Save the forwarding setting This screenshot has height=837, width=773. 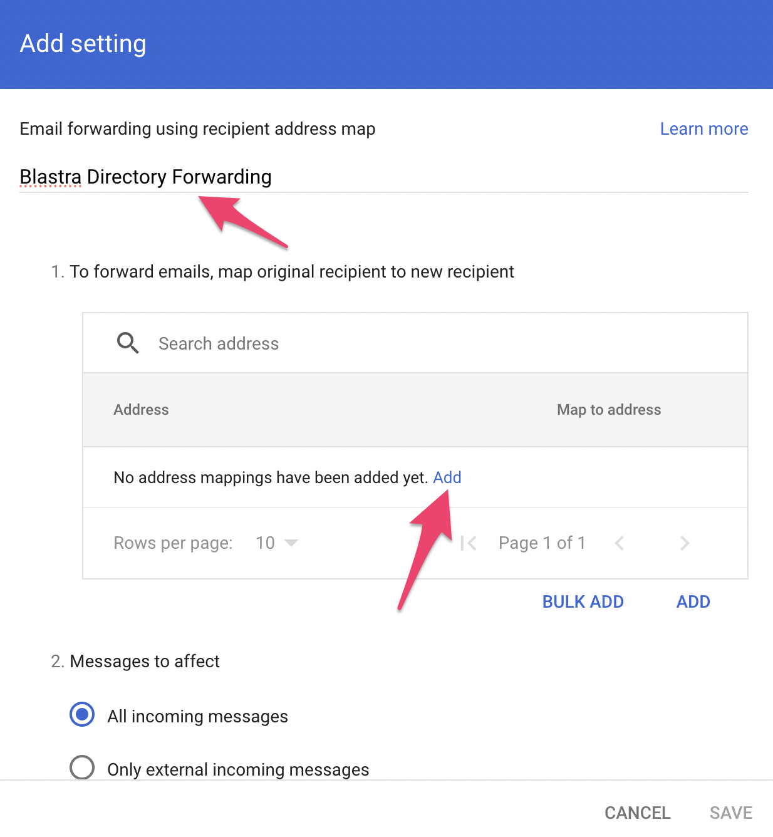pyautogui.click(x=730, y=813)
